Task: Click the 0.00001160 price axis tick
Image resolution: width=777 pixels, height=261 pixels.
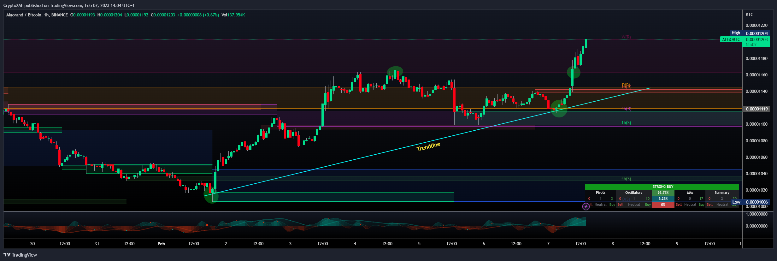Action: tap(756, 75)
